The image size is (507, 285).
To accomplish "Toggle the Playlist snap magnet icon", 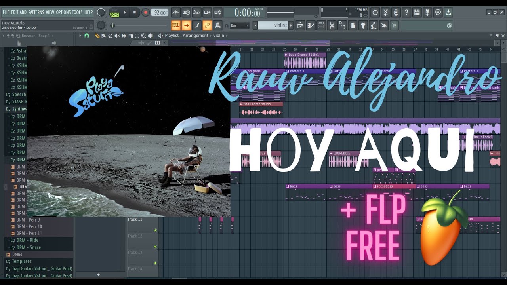I will tap(87, 36).
